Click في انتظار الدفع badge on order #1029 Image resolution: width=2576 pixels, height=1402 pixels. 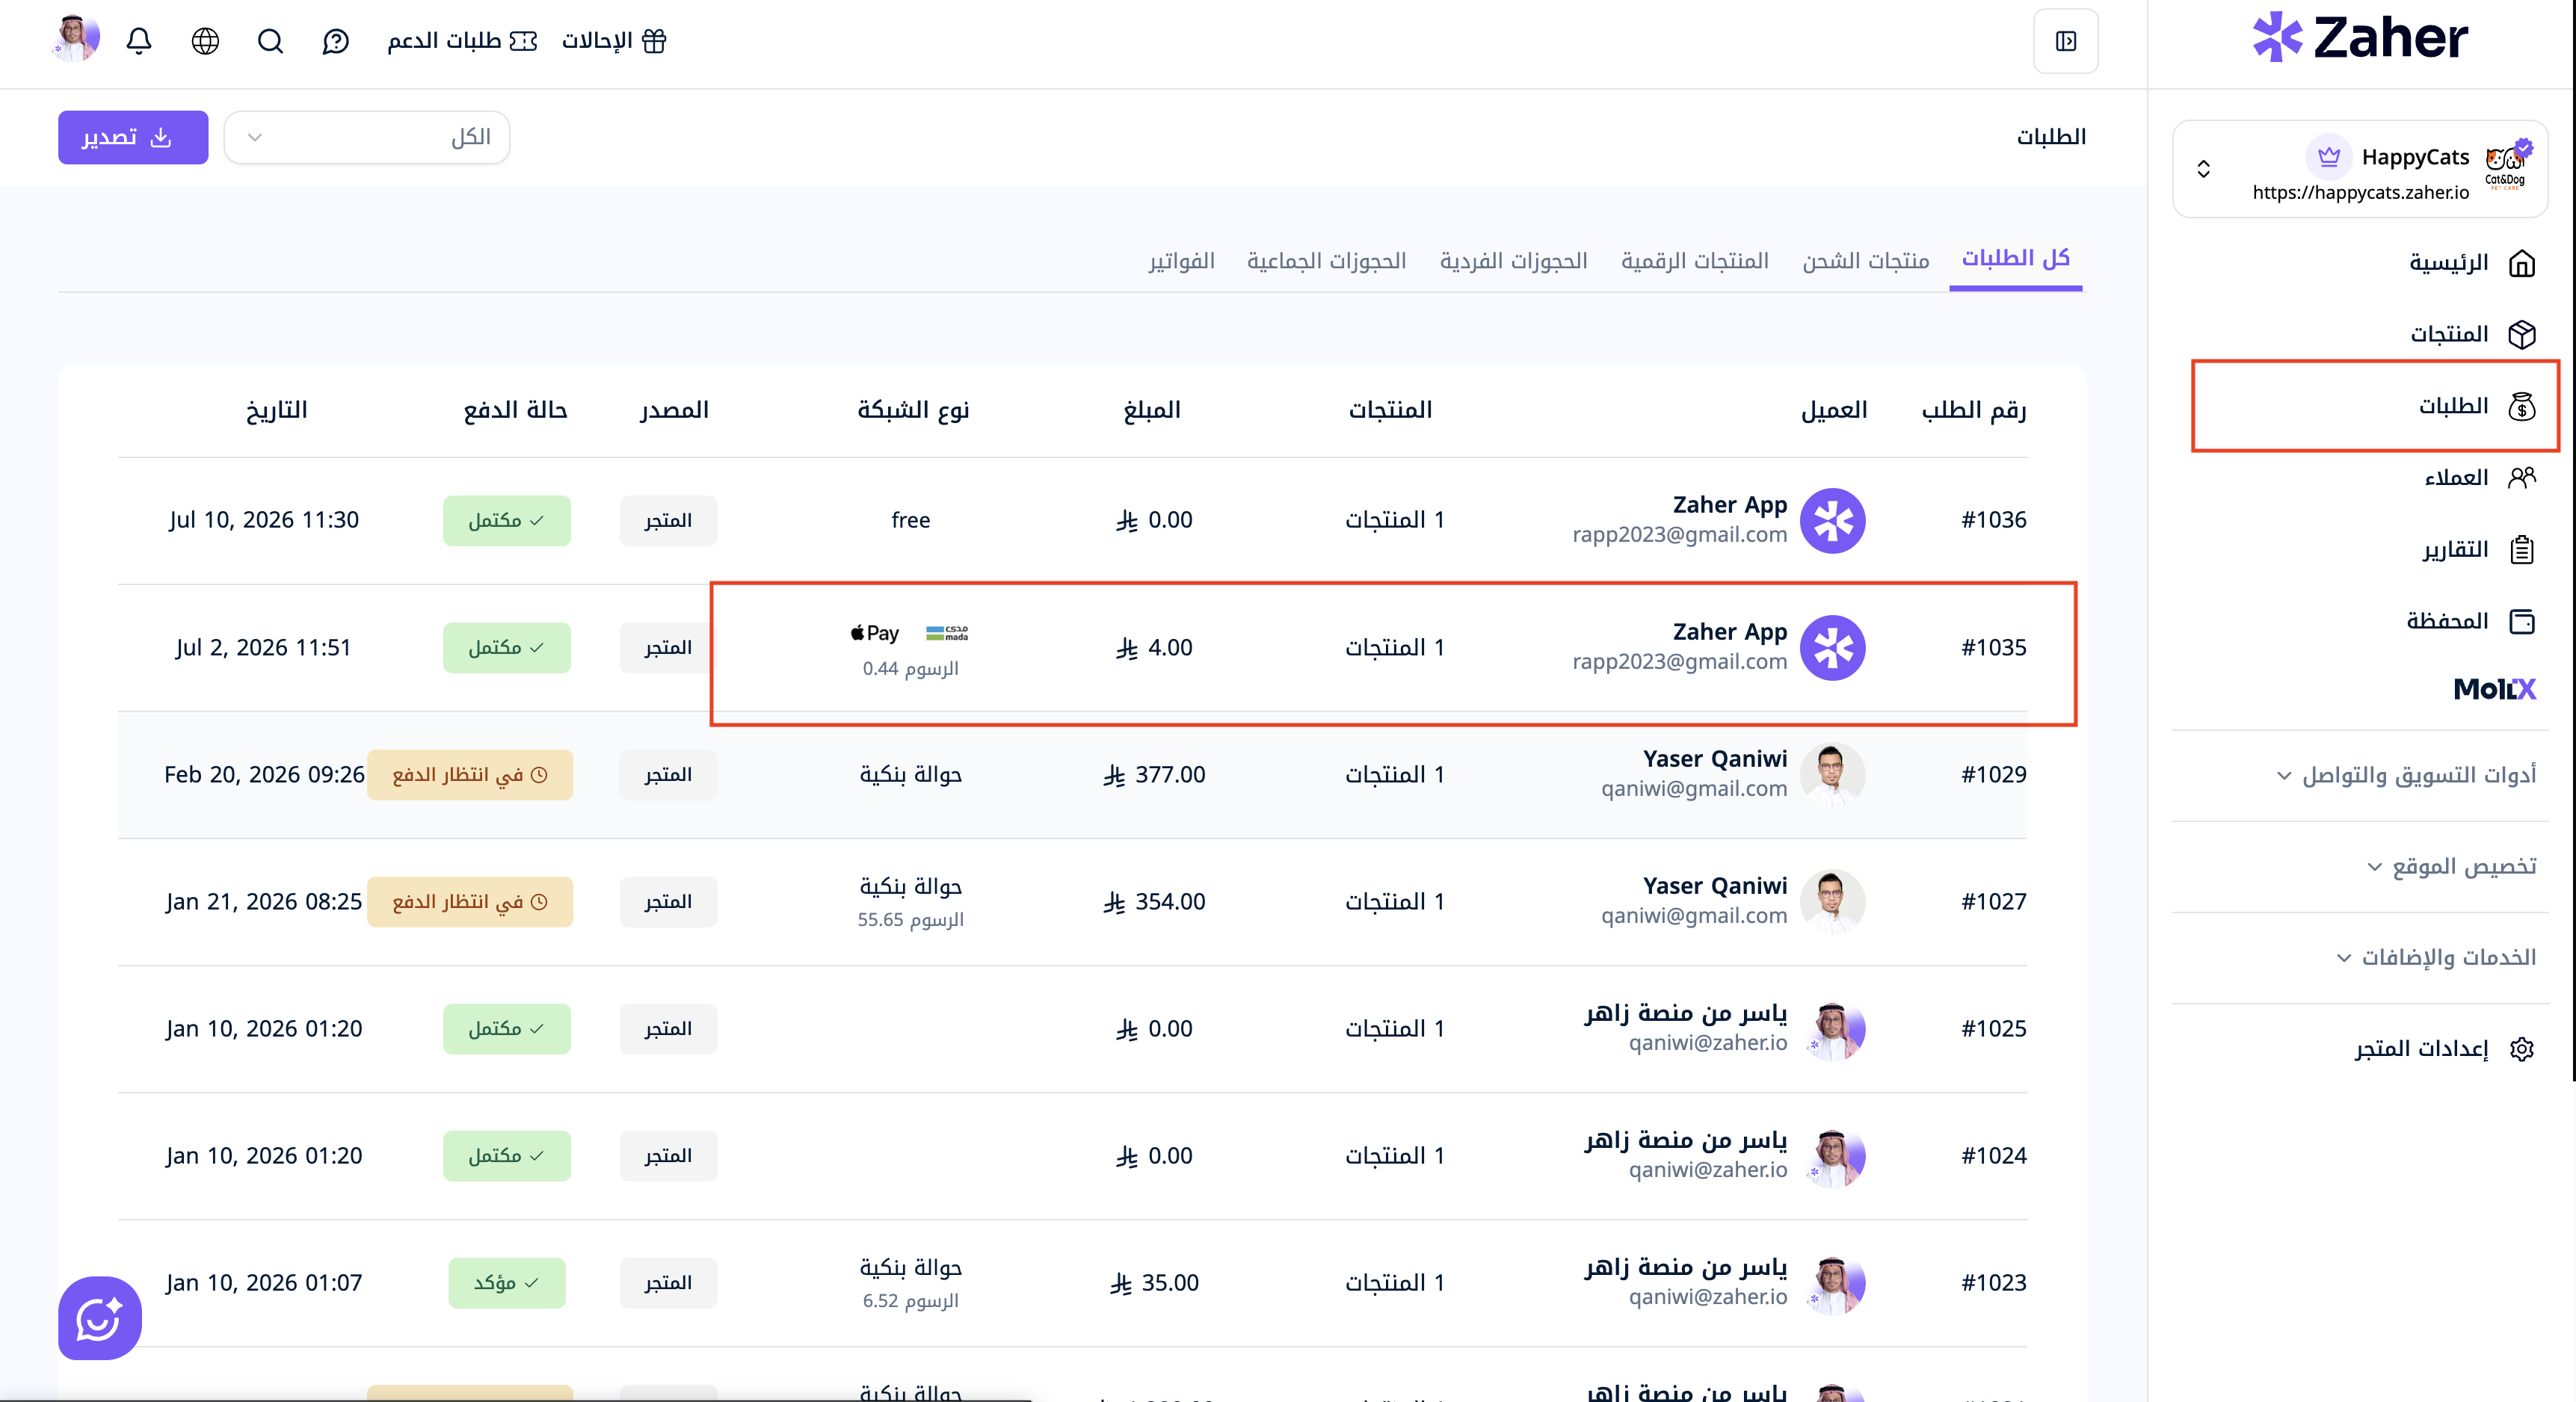coord(470,775)
